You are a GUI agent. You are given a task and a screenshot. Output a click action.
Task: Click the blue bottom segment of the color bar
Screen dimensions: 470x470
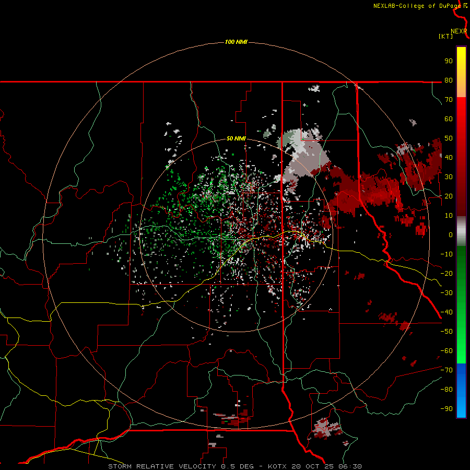coord(461,391)
